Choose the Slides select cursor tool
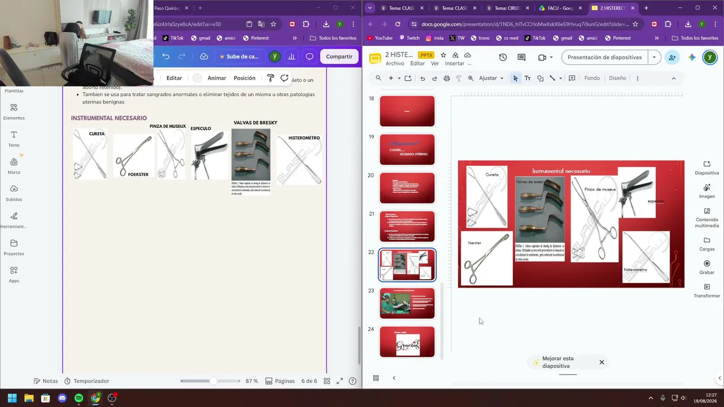 tap(515, 78)
